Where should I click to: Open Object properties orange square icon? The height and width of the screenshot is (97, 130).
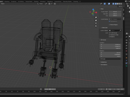(x=126, y=58)
